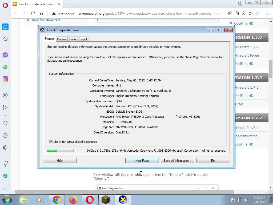This screenshot has width=273, height=205.
Task: Open Minecraft 1.7.5 link
Action: point(247,87)
